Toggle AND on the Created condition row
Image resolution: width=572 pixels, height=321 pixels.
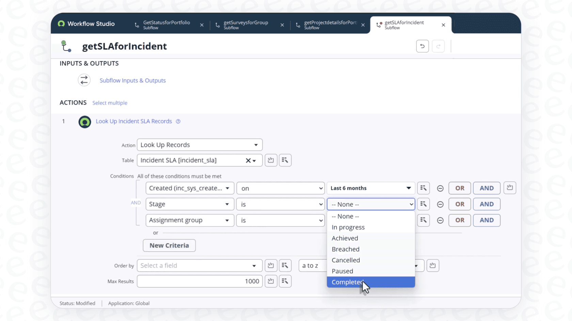point(486,188)
